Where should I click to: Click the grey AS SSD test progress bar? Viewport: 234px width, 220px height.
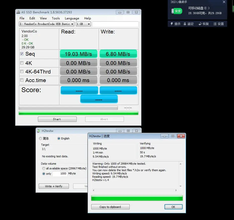click(x=68, y=108)
